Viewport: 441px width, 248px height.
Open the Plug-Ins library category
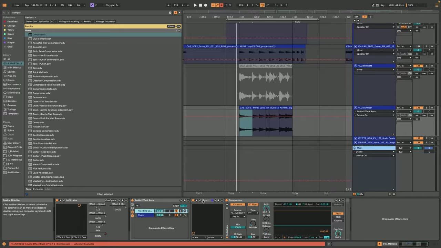[x=12, y=76]
